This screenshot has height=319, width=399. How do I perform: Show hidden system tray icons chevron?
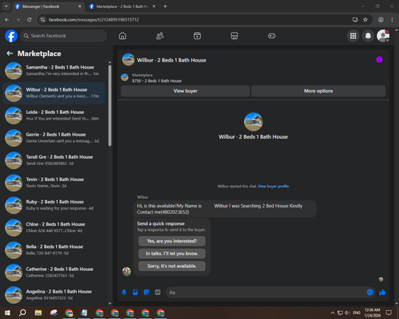point(332,313)
